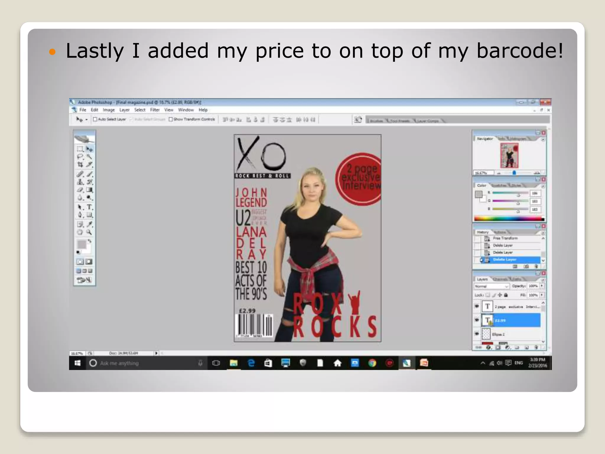This screenshot has height=454, width=605.
Task: Select the Brush tool
Action: pos(90,174)
